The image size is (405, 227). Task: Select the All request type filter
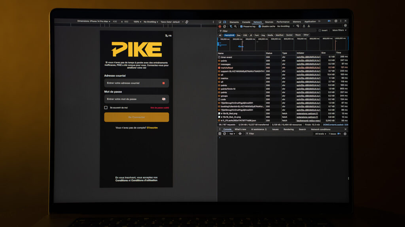pyautogui.click(x=220, y=35)
